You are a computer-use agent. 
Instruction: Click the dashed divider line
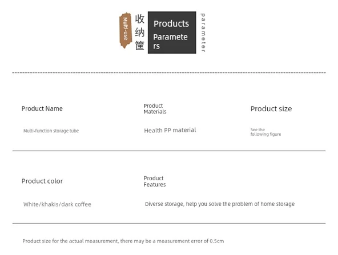169,73
